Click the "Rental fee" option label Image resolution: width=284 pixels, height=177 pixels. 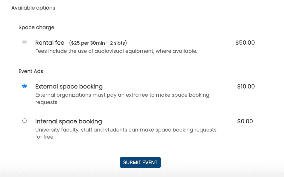(x=50, y=42)
